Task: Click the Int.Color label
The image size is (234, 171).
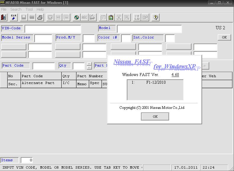Action: coord(148,38)
